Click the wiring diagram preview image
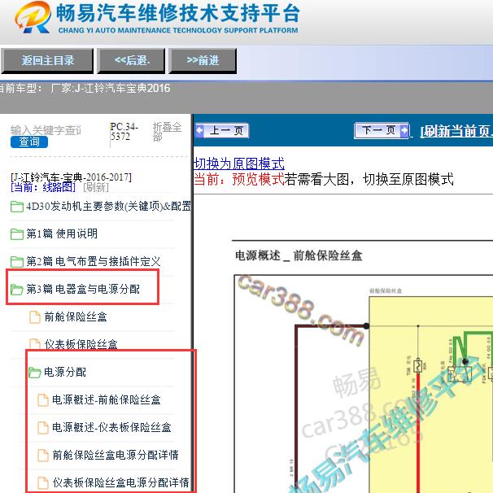Image resolution: width=493 pixels, height=493 pixels. click(x=364, y=384)
